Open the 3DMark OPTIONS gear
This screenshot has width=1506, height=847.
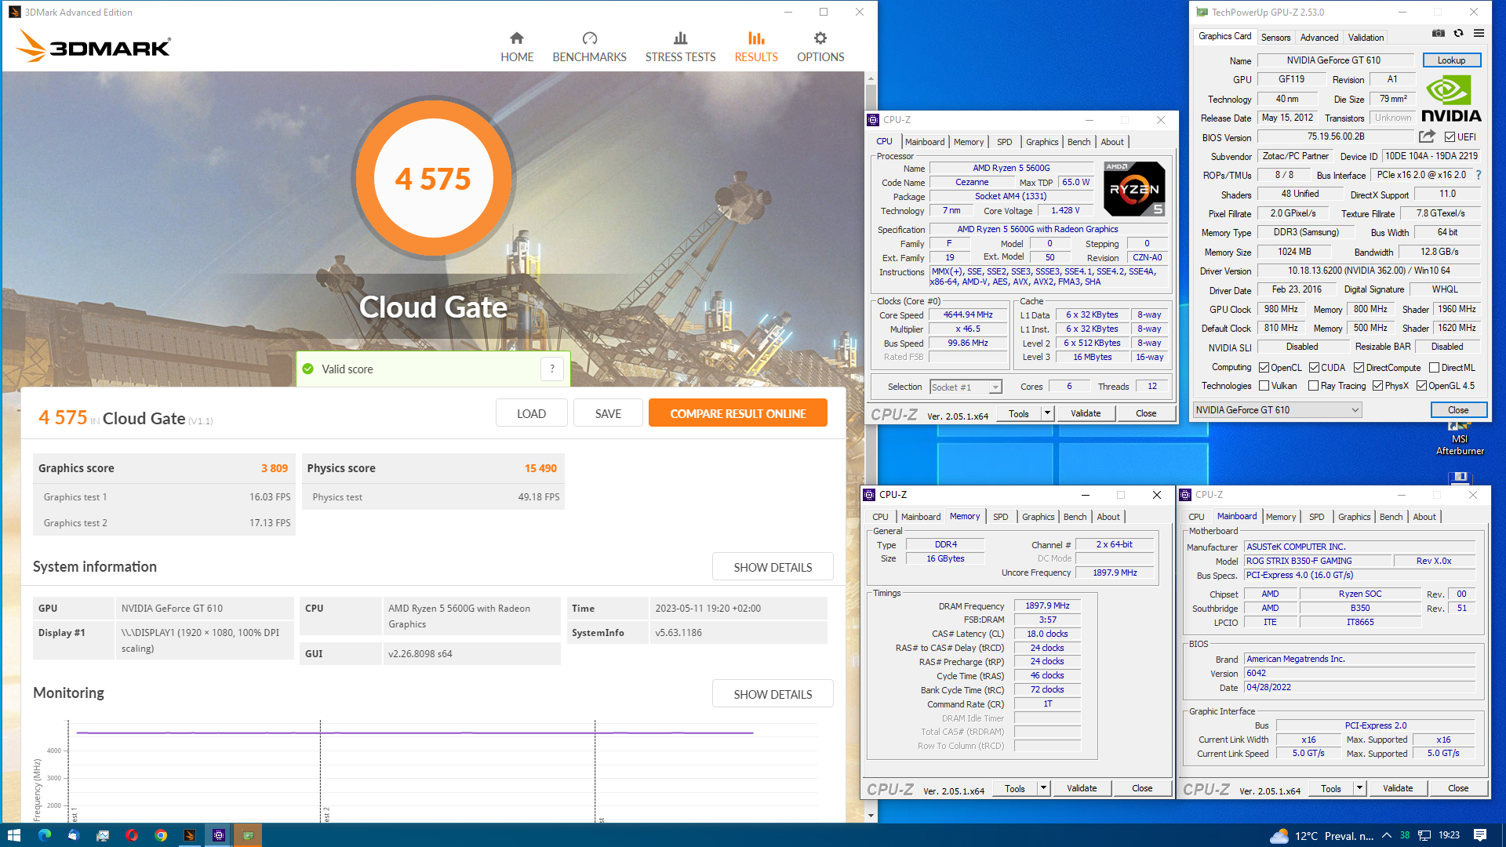point(820,47)
